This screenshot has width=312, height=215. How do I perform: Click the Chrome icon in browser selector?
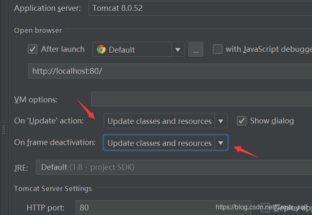[101, 49]
